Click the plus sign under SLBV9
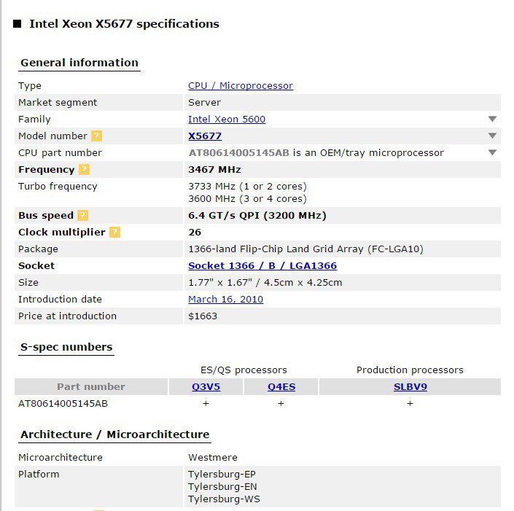This screenshot has height=511, width=514. click(410, 404)
